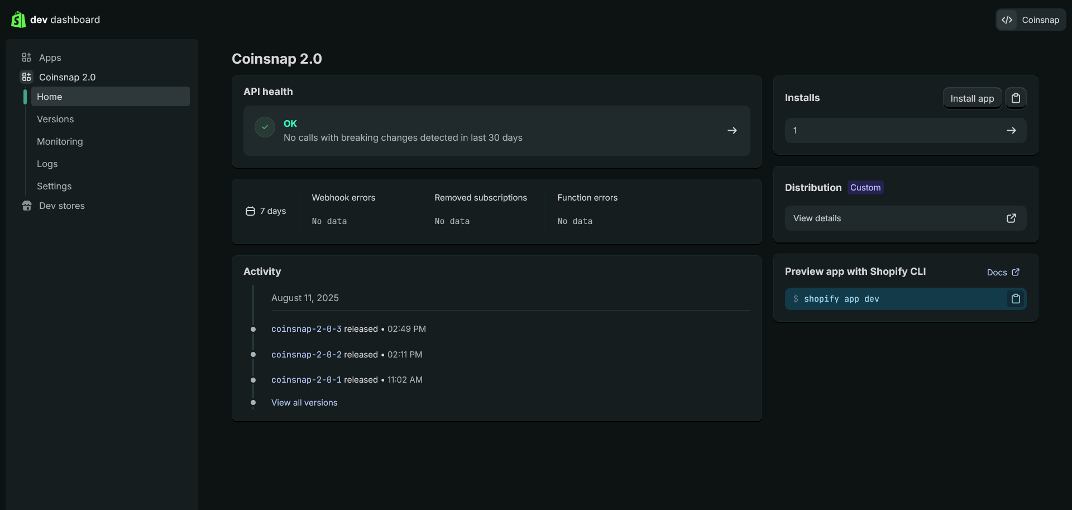This screenshot has height=510, width=1072.
Task: Click the Custom distribution badge
Action: pos(865,188)
